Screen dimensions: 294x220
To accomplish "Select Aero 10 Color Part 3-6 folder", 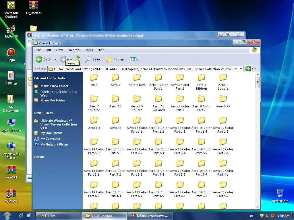I will tap(202, 168).
